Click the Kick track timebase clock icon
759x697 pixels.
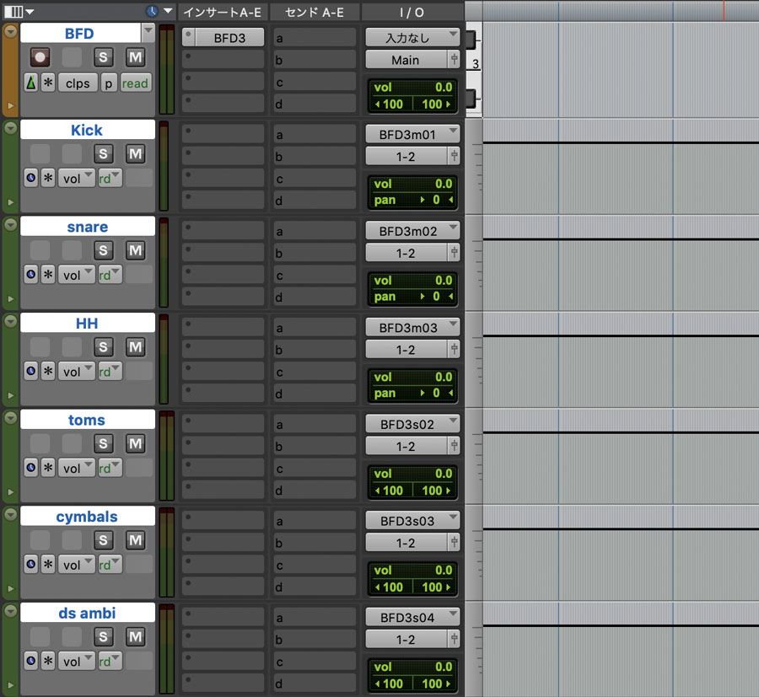(x=31, y=178)
